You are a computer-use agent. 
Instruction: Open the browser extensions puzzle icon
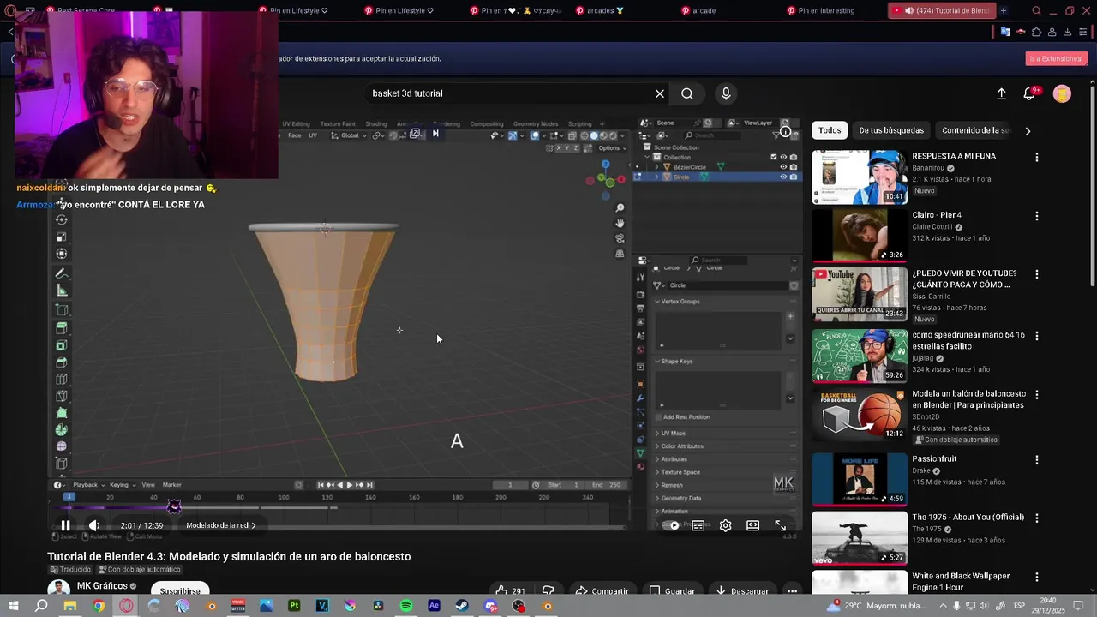point(1036,33)
